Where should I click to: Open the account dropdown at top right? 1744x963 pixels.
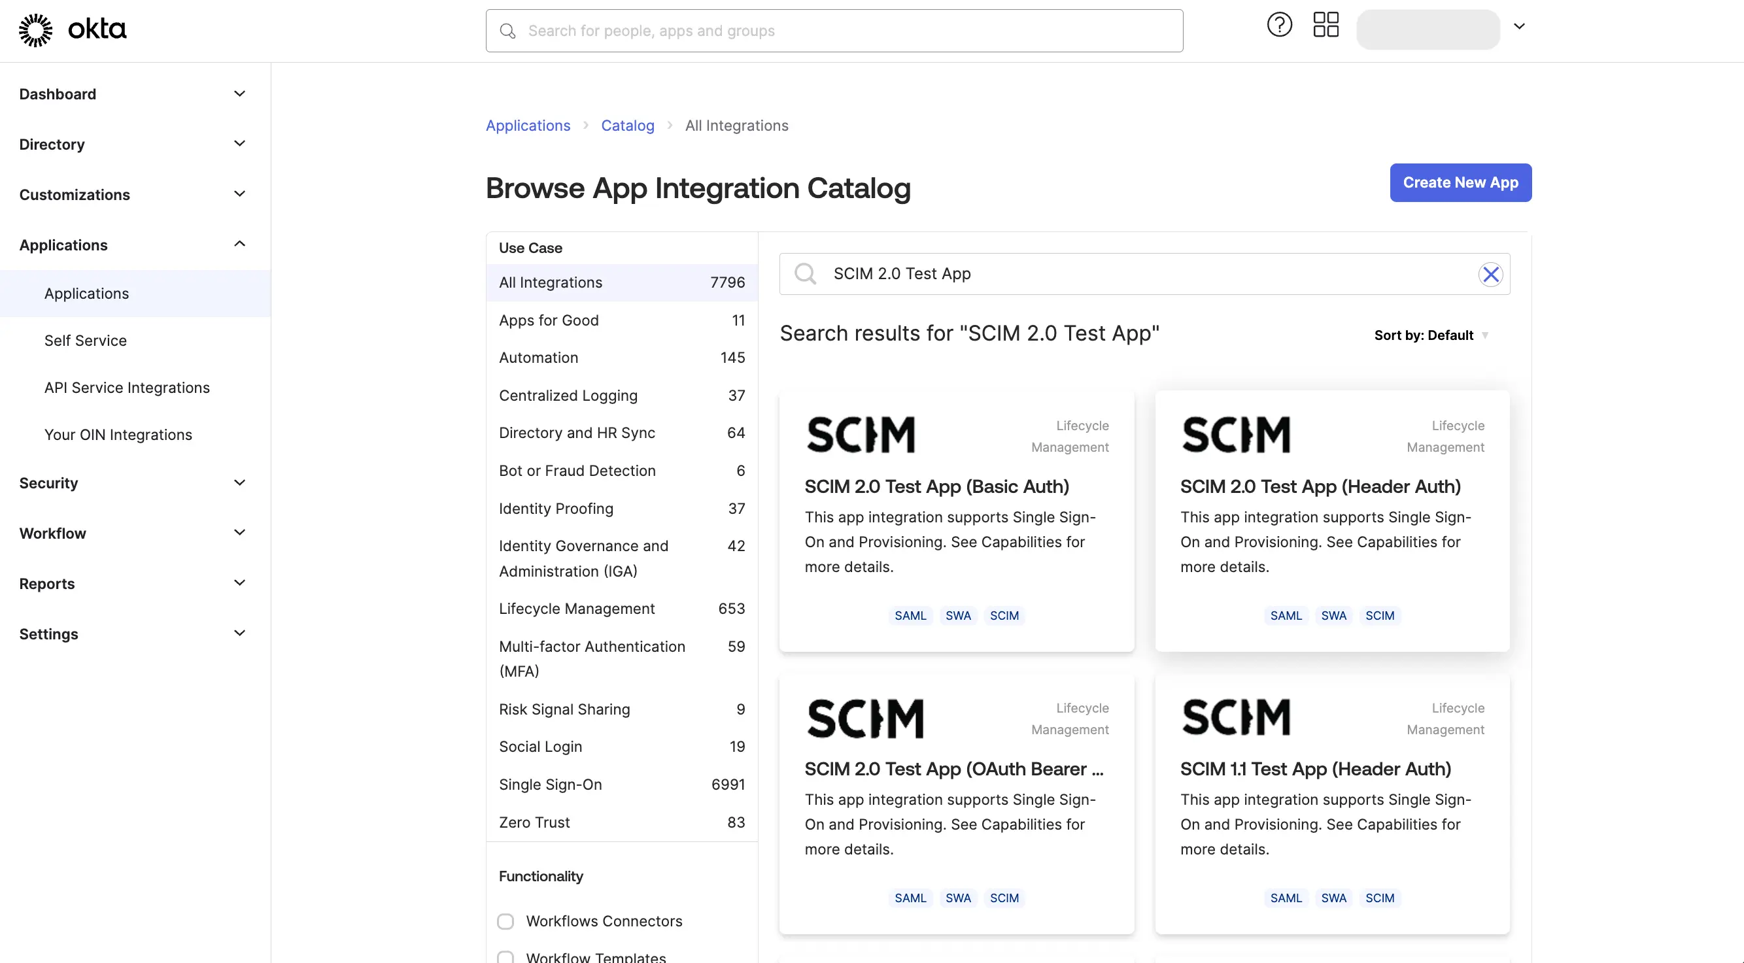(1519, 25)
